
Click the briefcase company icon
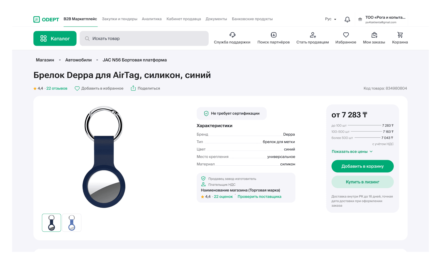point(360,19)
